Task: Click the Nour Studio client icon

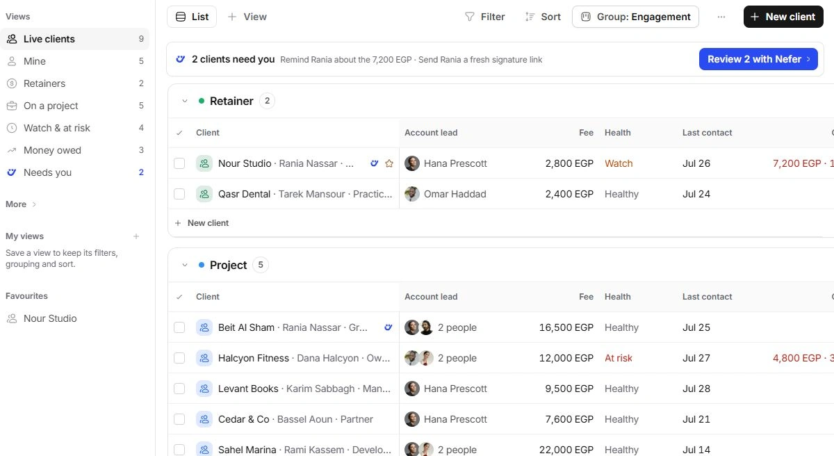Action: [x=204, y=163]
